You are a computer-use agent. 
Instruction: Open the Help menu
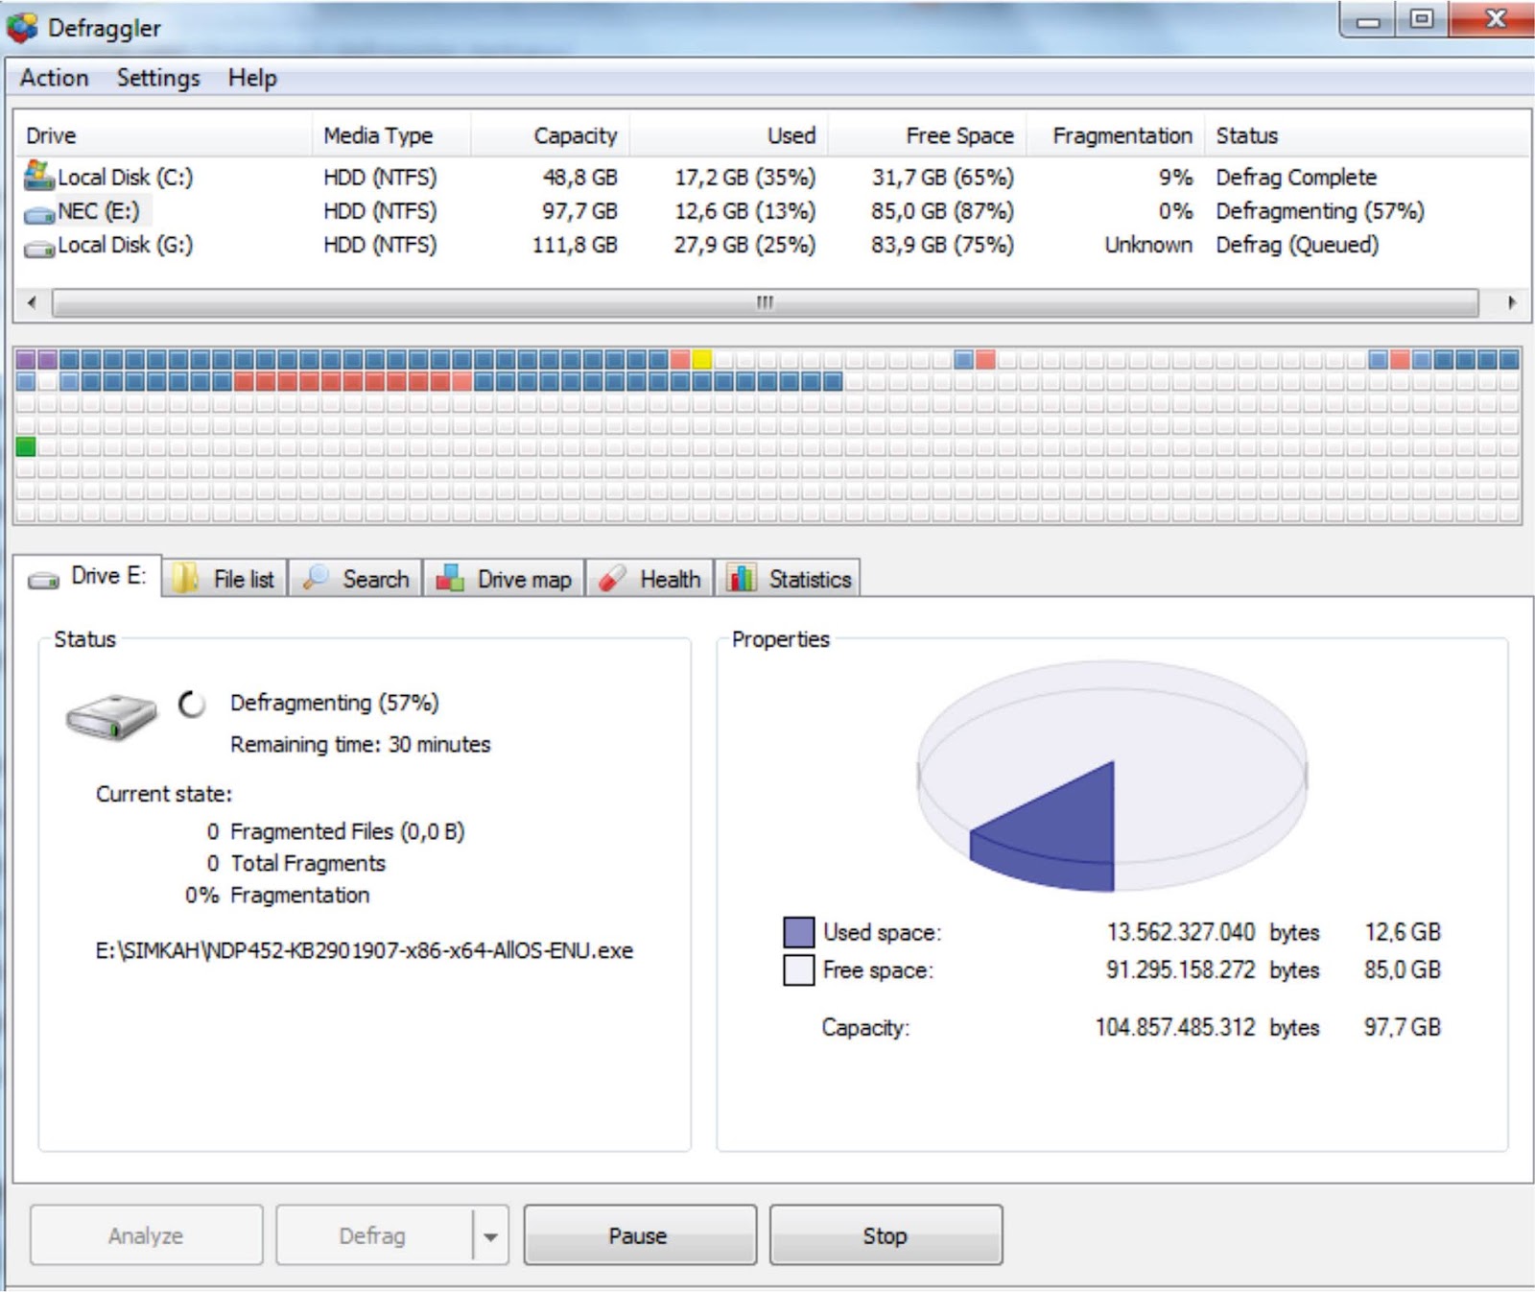click(x=252, y=78)
